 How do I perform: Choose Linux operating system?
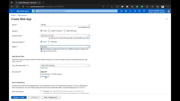coord(41,42)
